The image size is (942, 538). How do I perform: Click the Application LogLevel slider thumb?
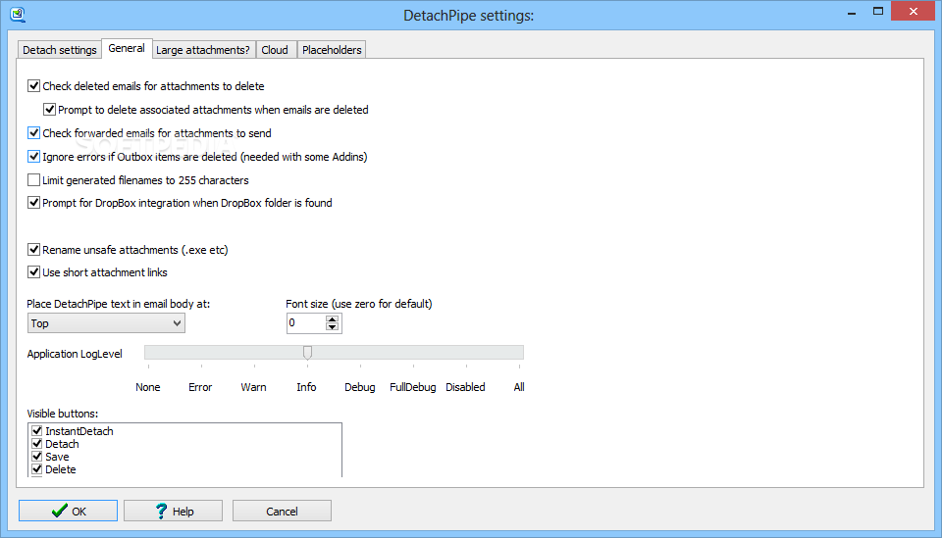(x=307, y=353)
